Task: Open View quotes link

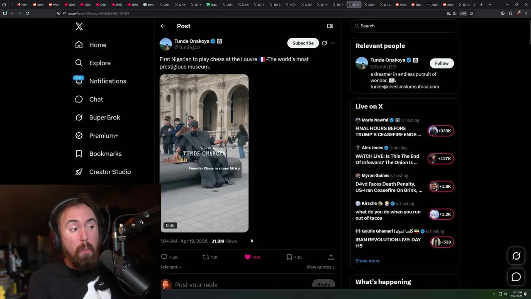Action: pos(320,267)
